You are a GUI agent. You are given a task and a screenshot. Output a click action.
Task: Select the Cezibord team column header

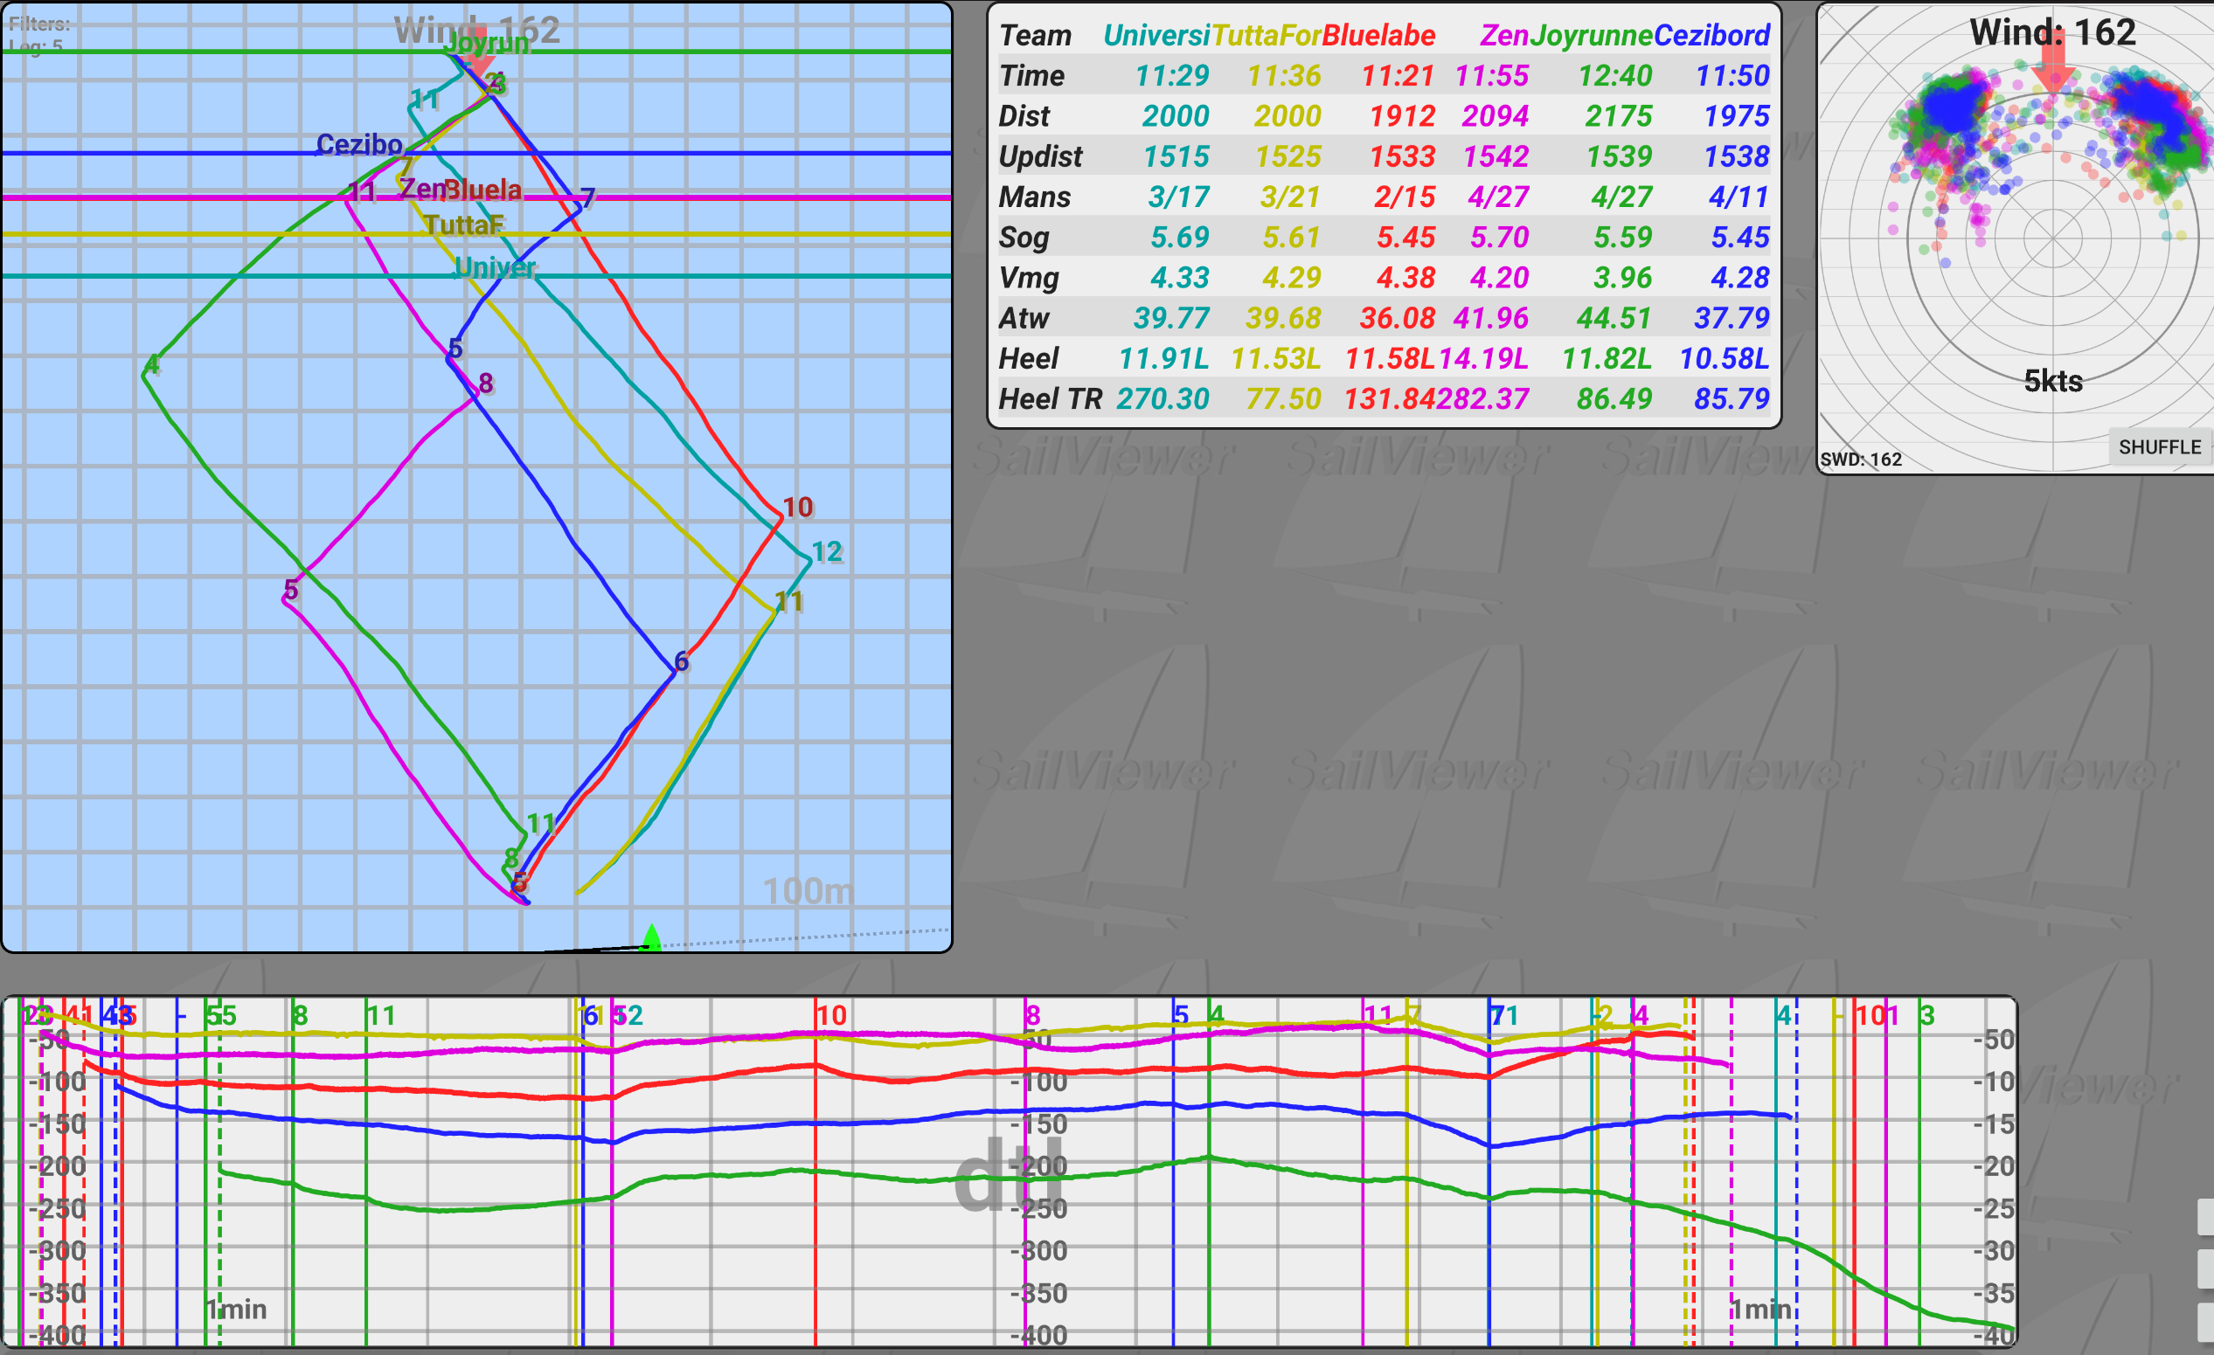(x=1711, y=35)
